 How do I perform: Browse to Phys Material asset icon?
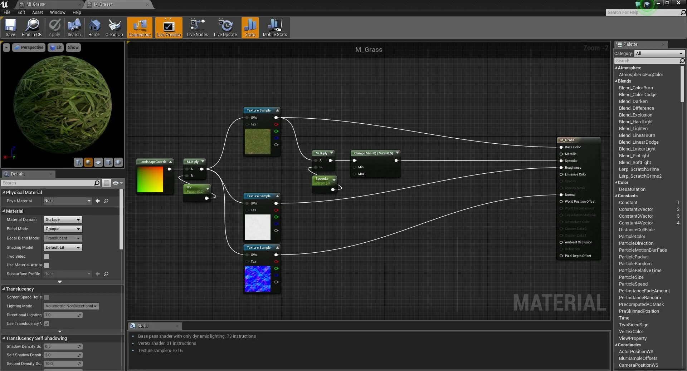tap(106, 201)
